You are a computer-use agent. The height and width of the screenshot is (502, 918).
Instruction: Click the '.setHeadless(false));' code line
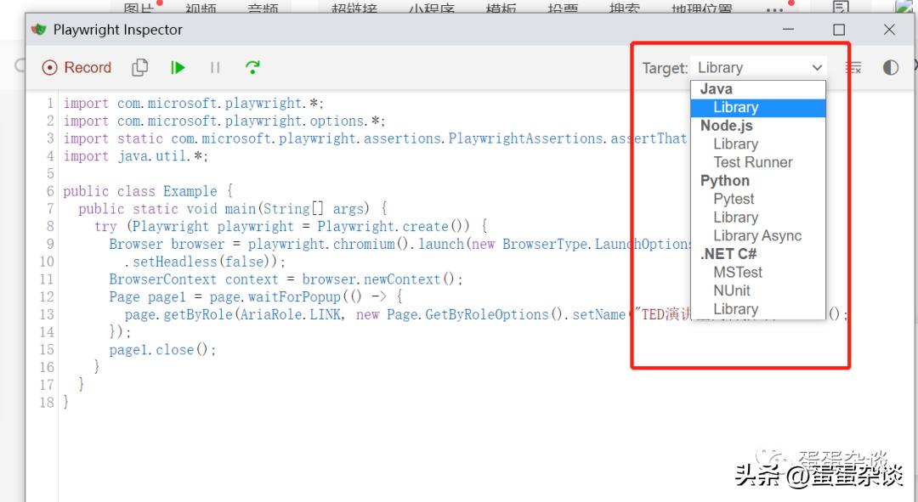pos(205,262)
